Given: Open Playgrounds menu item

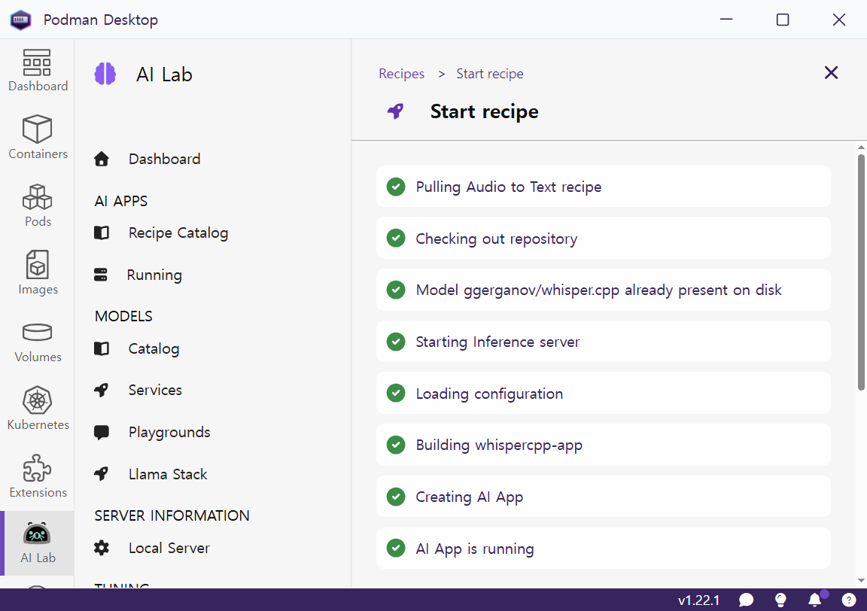Looking at the screenshot, I should (x=169, y=433).
